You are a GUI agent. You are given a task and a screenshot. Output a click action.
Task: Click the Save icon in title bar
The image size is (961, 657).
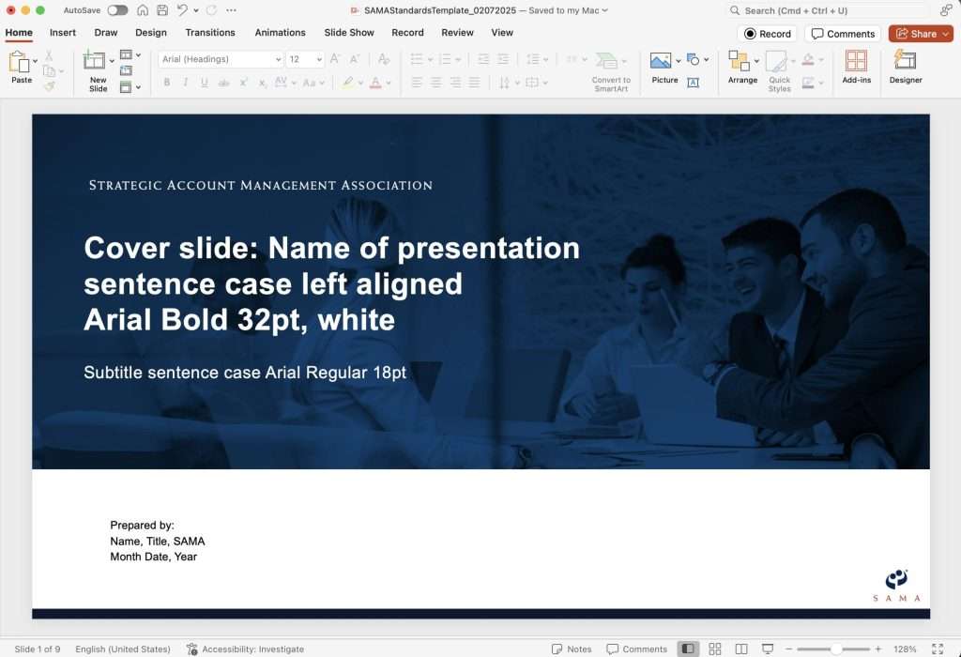coord(162,10)
